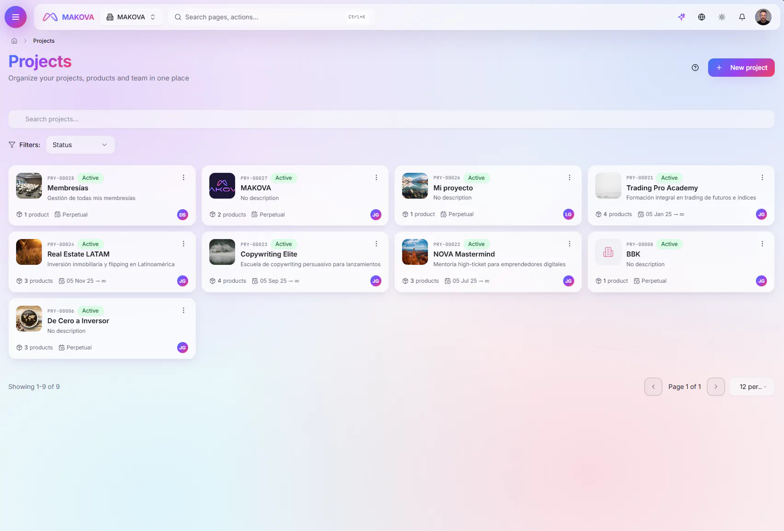The height and width of the screenshot is (531, 784).
Task: Open NOVA Mastermind project title
Action: click(x=464, y=254)
